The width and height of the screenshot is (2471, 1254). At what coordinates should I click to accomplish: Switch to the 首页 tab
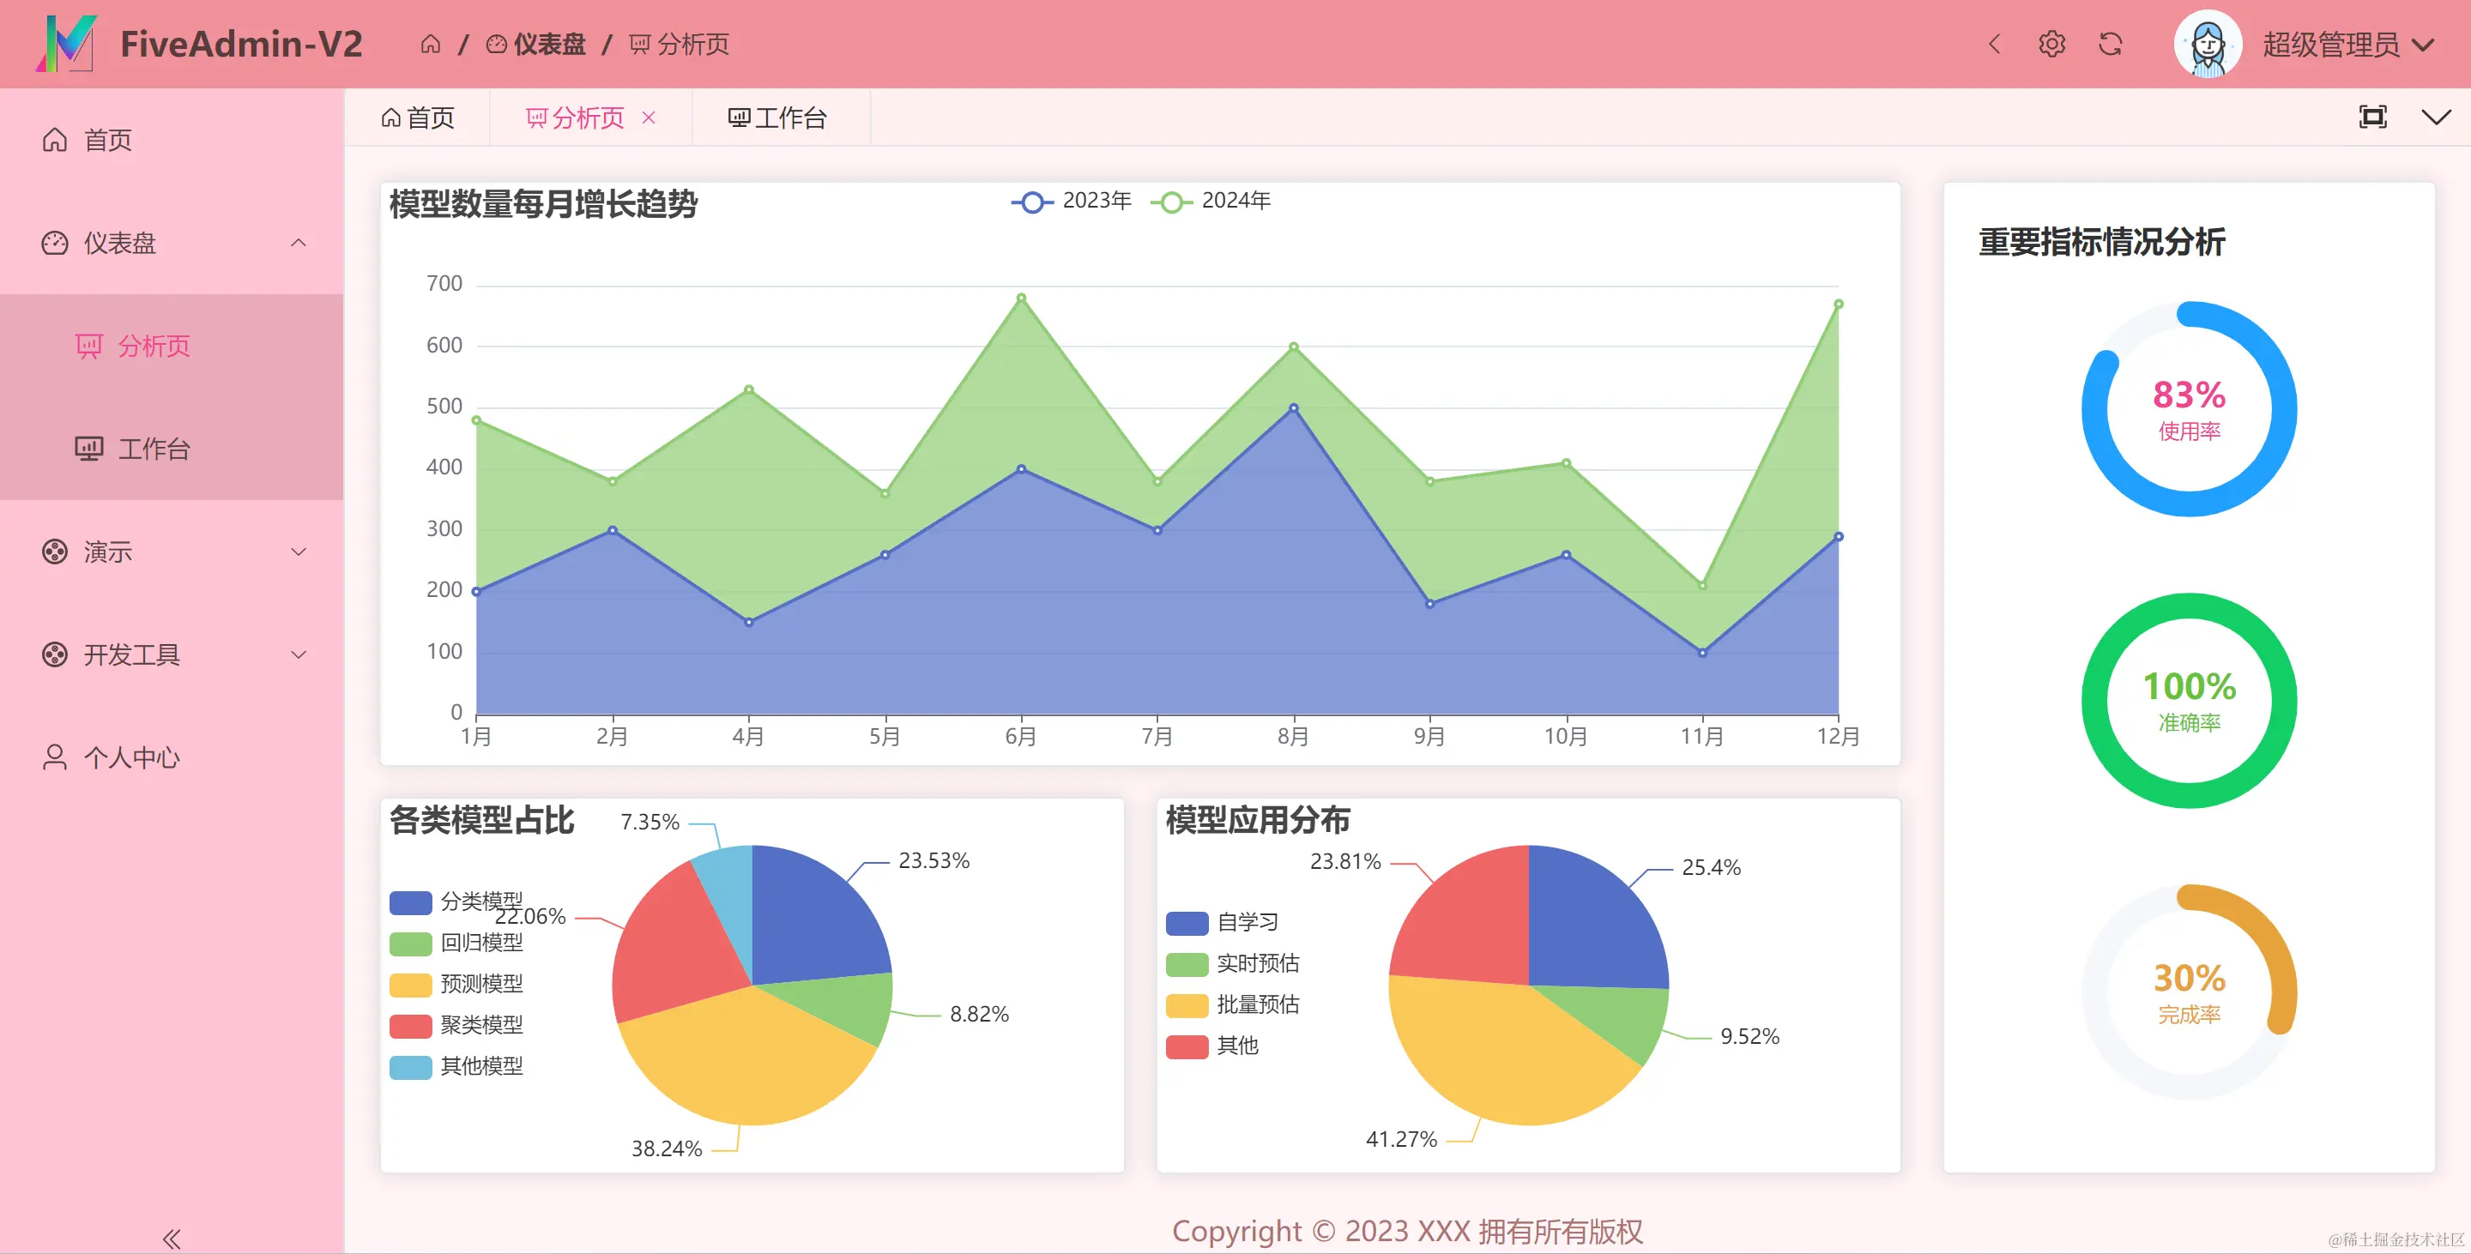click(420, 117)
